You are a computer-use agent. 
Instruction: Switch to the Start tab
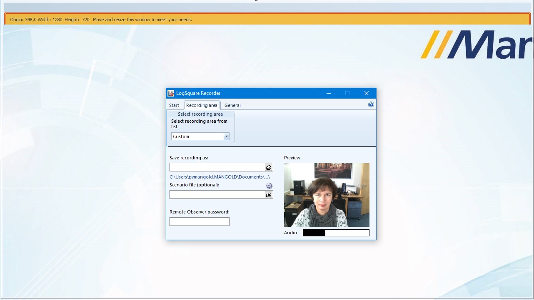coord(174,105)
